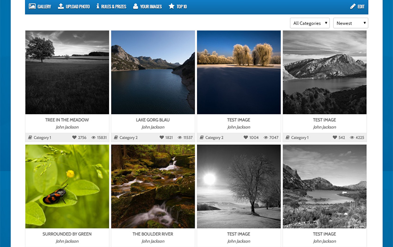
Task: Click the Gallery picture icon
Action: pos(32,6)
